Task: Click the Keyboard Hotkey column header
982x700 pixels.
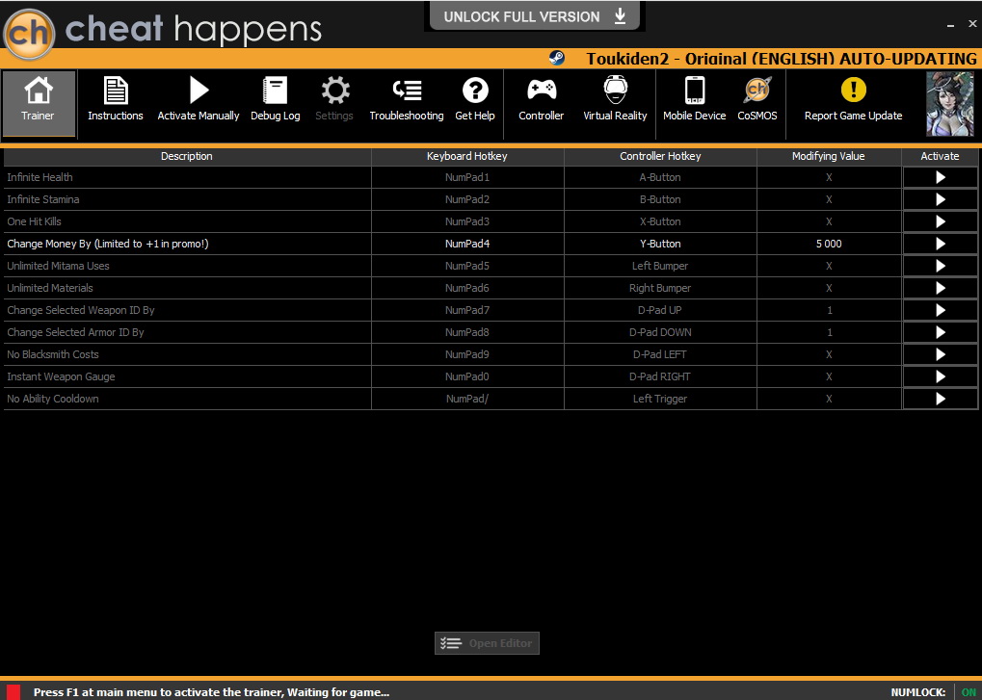Action: (x=467, y=156)
